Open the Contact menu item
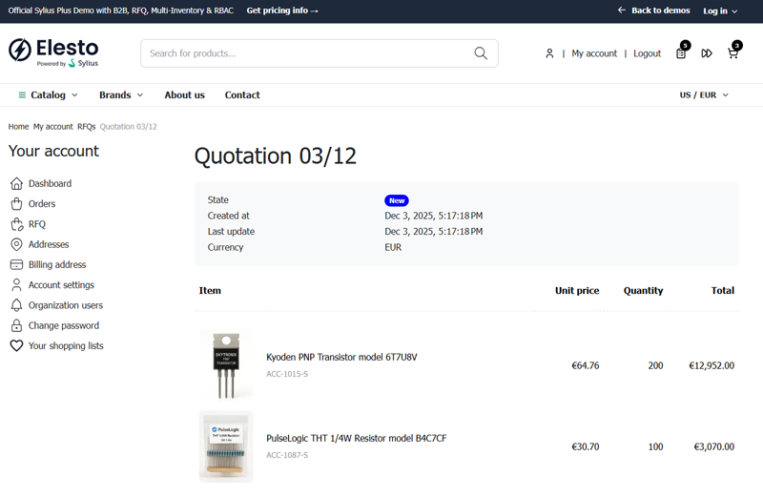The image size is (763, 497). [x=242, y=95]
